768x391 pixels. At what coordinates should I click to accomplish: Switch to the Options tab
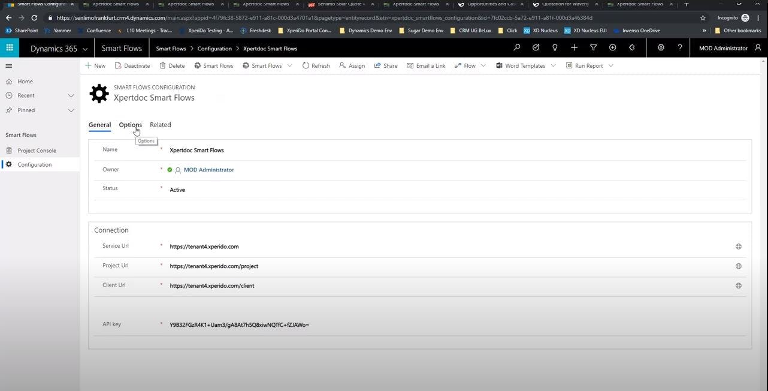(130, 125)
